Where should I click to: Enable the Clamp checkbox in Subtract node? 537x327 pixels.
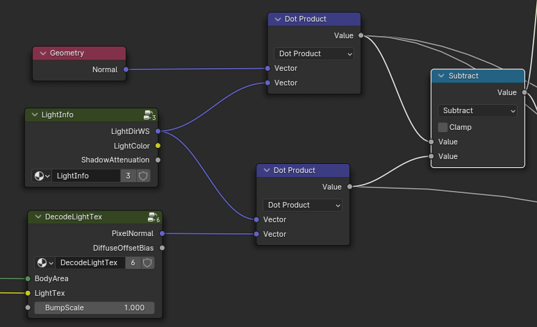pyautogui.click(x=443, y=127)
